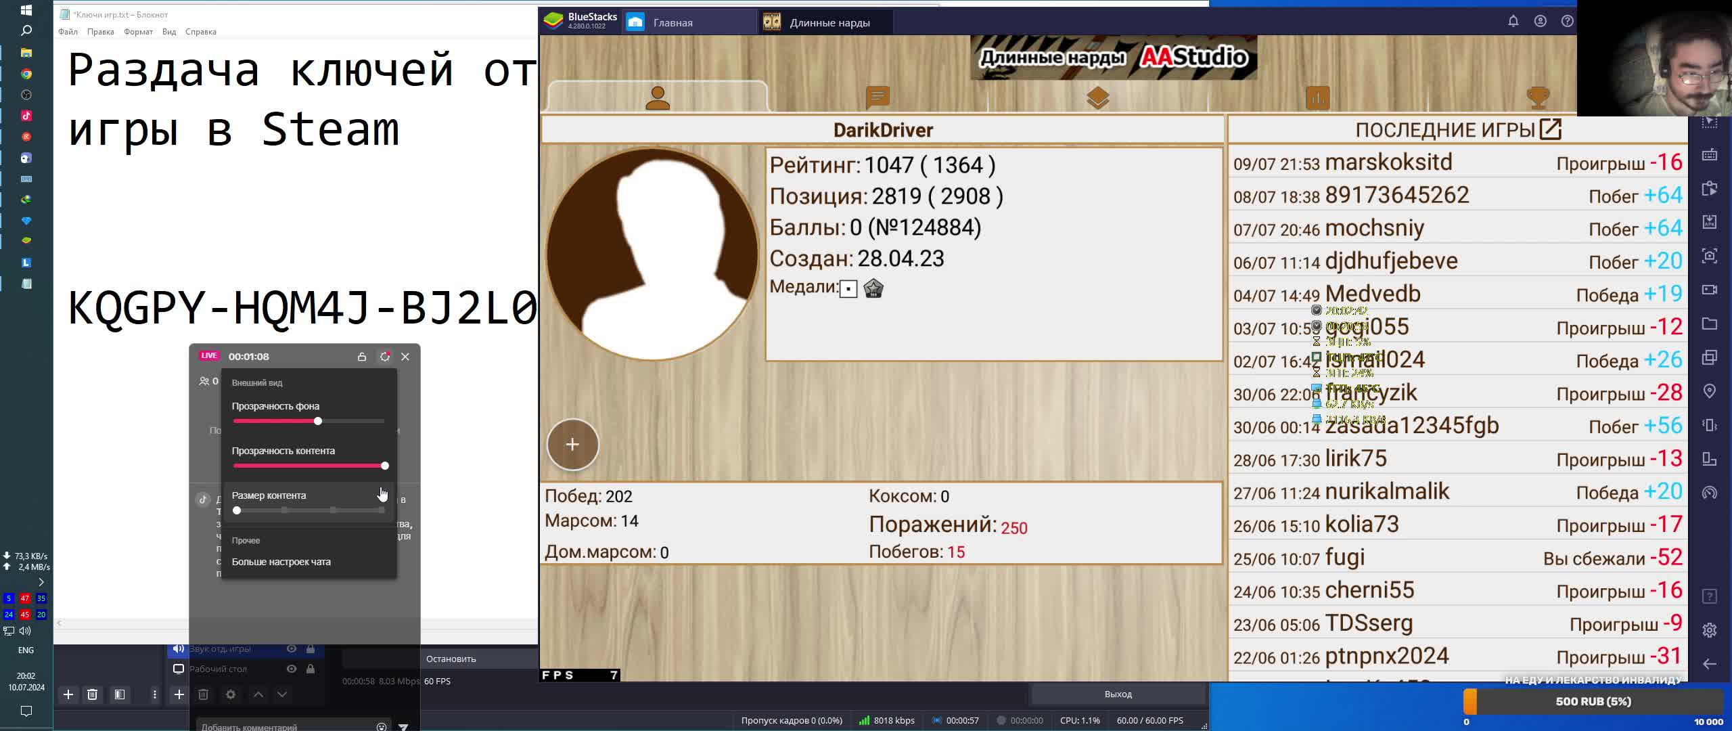Open Больше настроек чата option

point(281,562)
